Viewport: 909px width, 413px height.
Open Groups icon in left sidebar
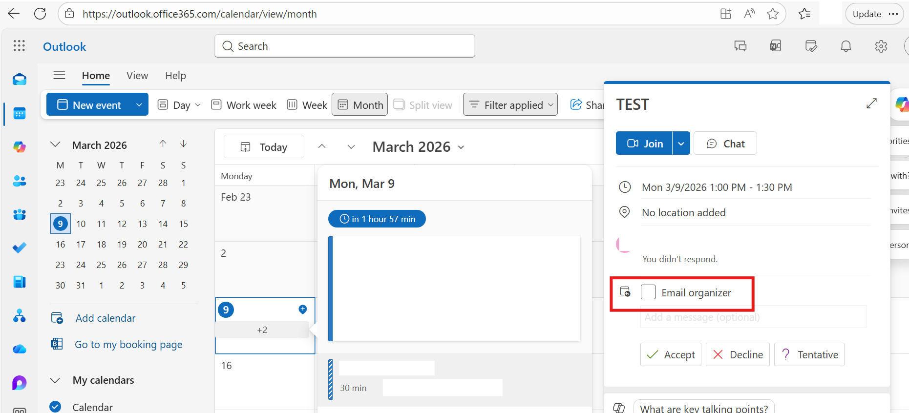(x=20, y=214)
